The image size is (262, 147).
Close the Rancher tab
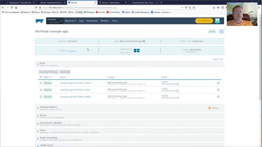tap(95, 3)
